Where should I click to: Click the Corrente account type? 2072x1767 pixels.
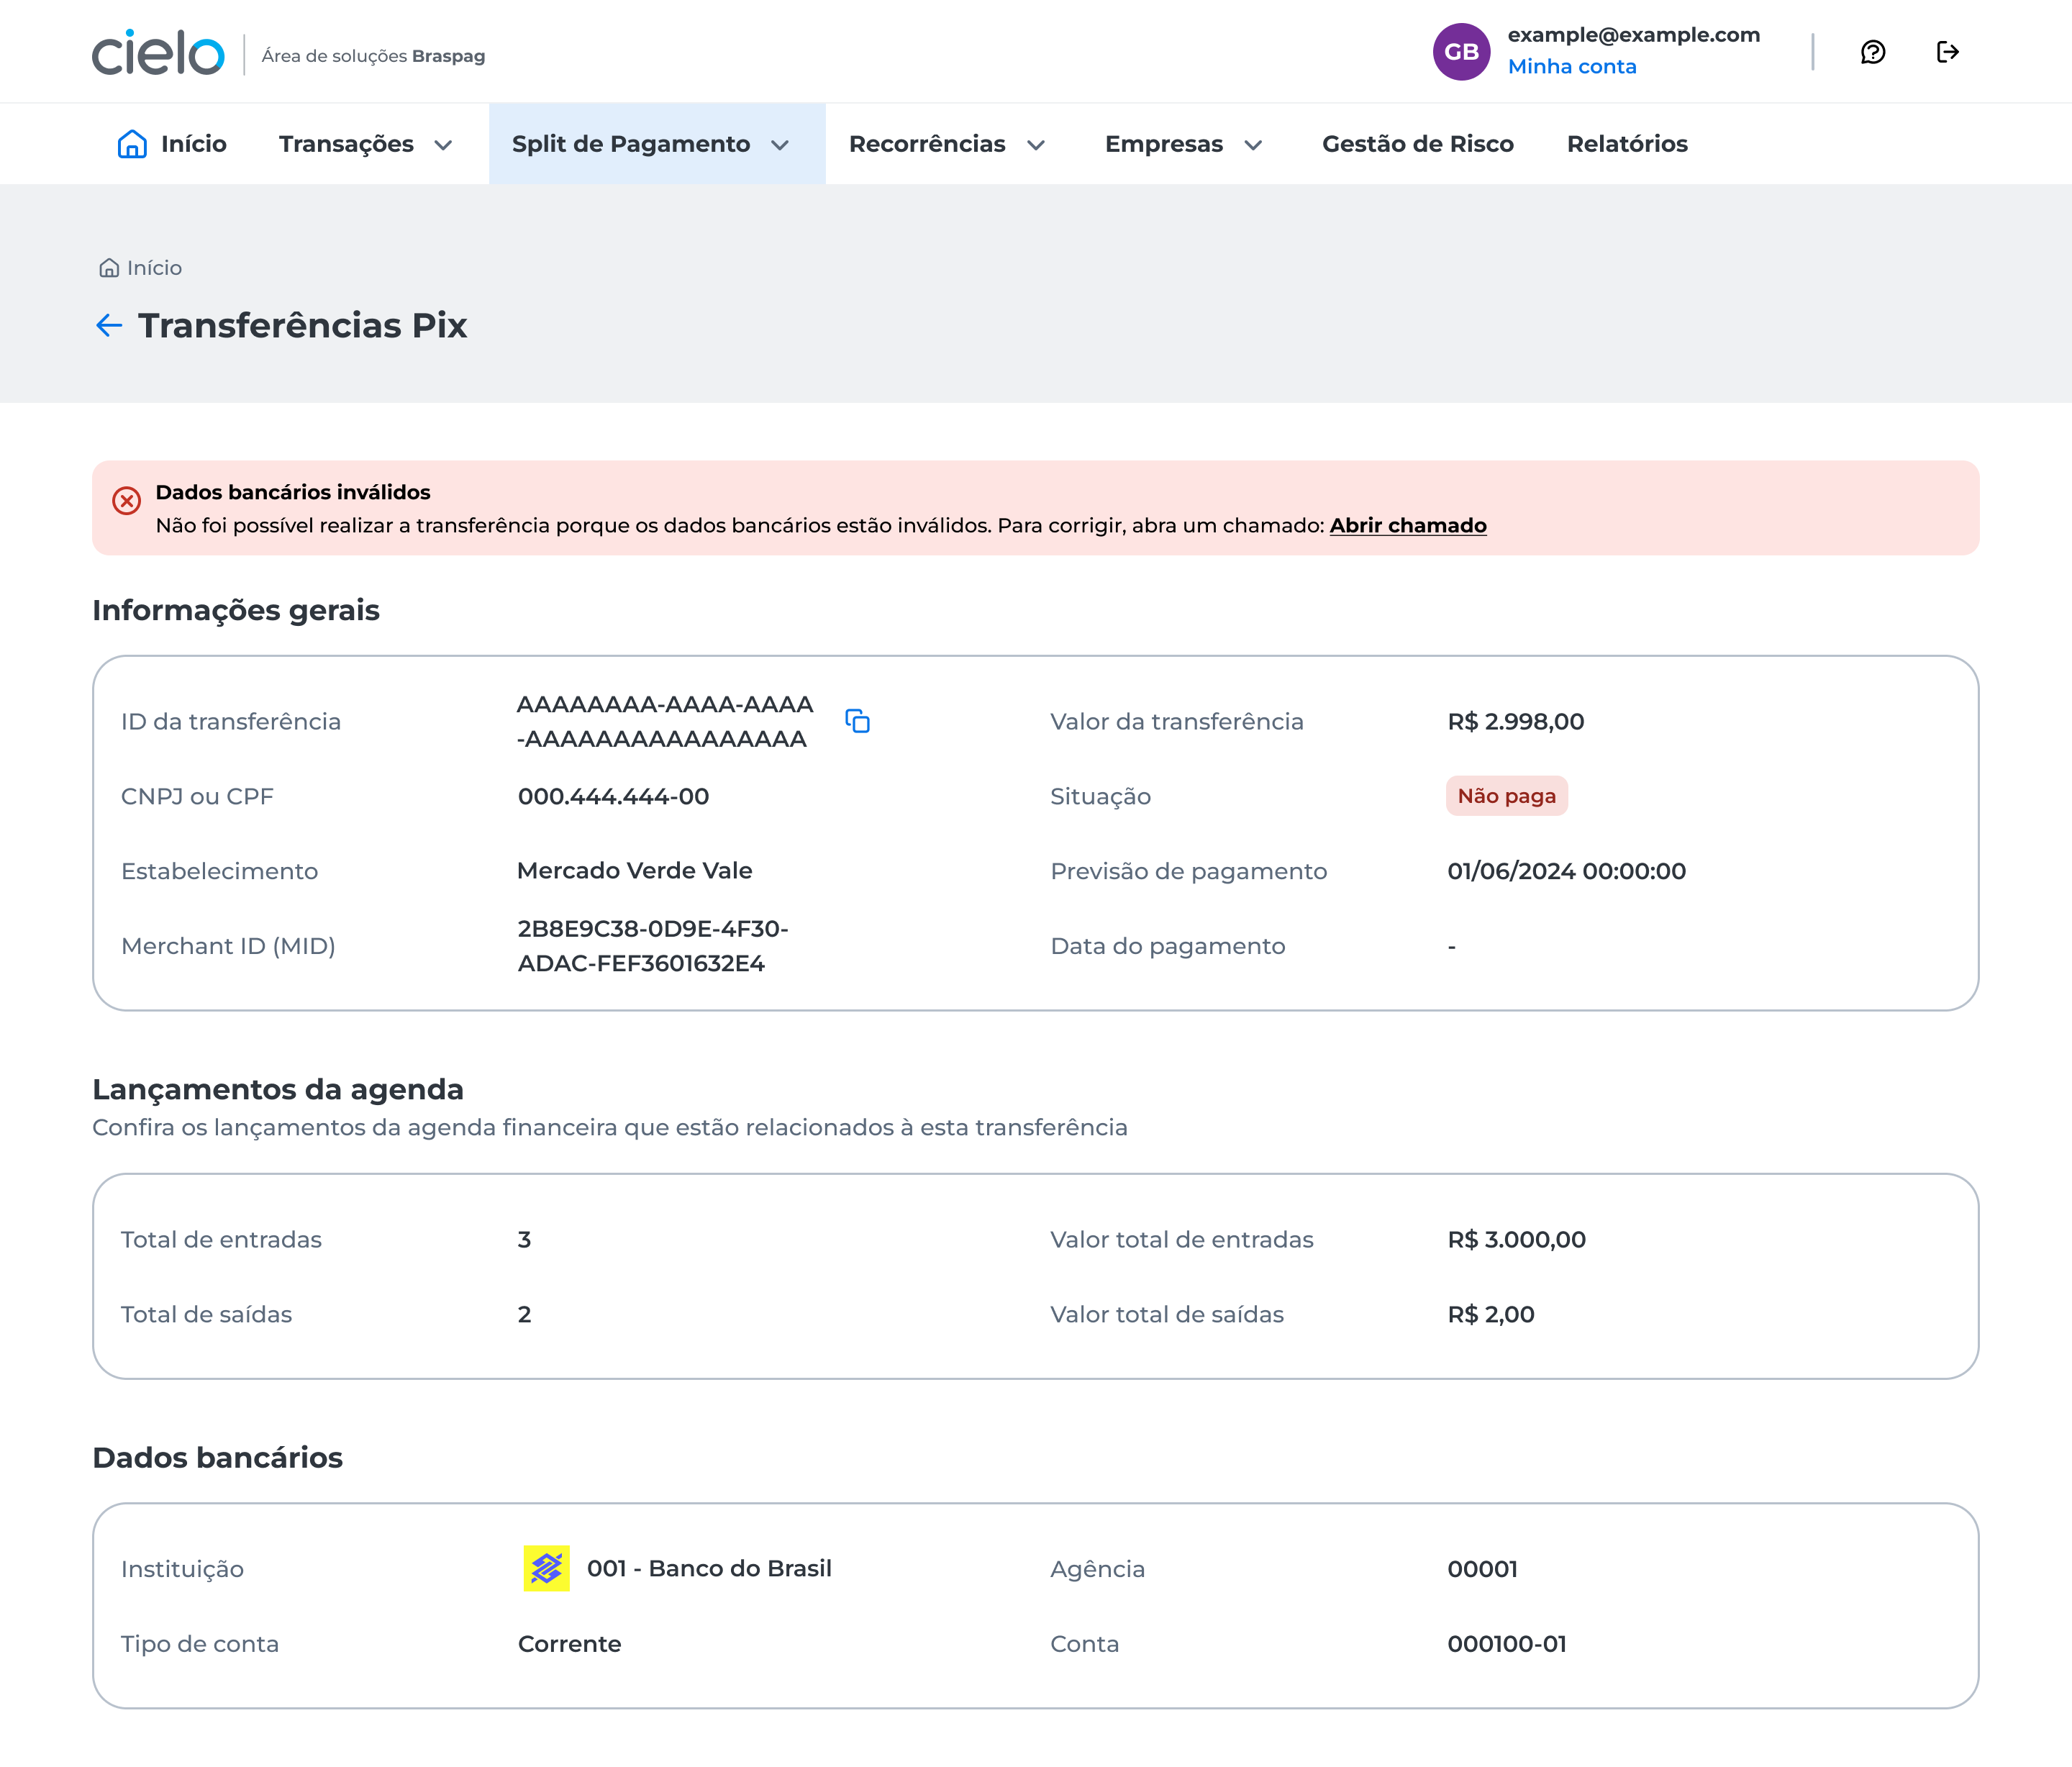coord(570,1644)
